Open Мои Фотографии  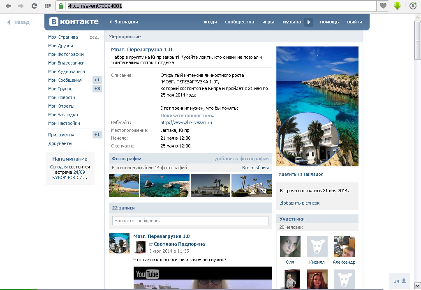66,54
